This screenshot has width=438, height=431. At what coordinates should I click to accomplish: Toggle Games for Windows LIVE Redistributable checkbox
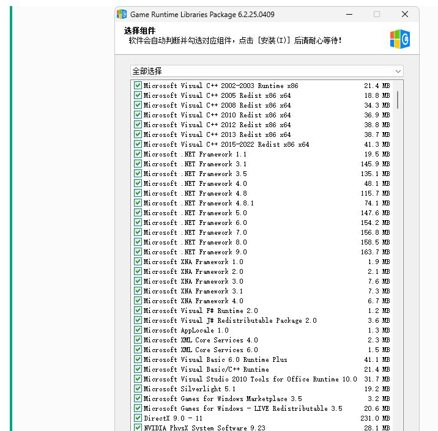click(138, 408)
